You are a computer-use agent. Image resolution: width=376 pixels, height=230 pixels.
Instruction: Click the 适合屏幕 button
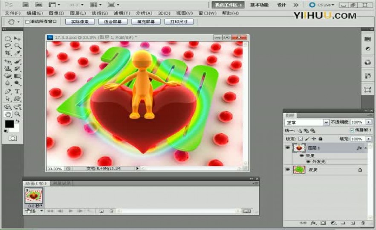click(113, 22)
